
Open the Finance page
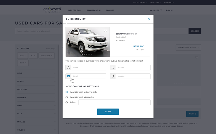[110, 10]
